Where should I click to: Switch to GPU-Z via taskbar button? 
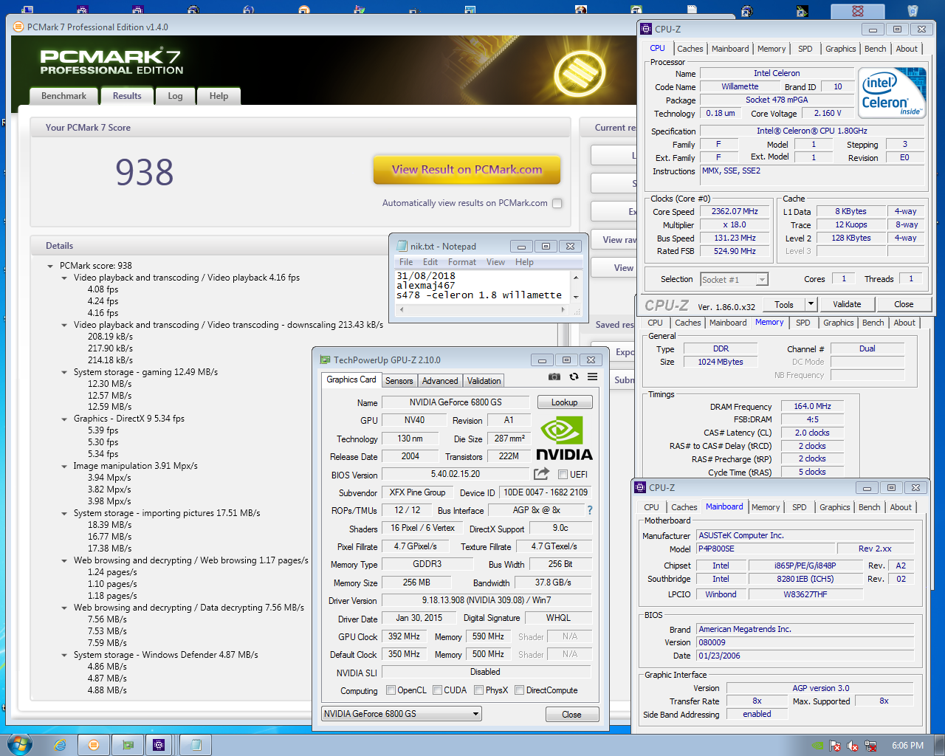128,745
